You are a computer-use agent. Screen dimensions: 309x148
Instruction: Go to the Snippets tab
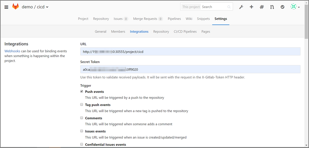(x=203, y=19)
